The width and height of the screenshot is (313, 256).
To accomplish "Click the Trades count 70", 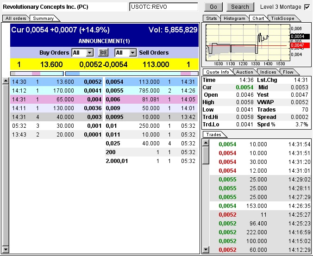I will coord(305,110).
